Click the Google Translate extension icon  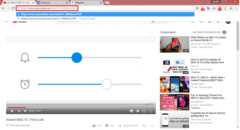[x=208, y=8]
